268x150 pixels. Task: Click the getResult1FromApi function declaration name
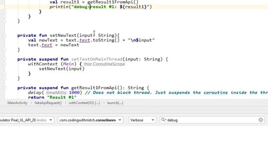[94, 88]
